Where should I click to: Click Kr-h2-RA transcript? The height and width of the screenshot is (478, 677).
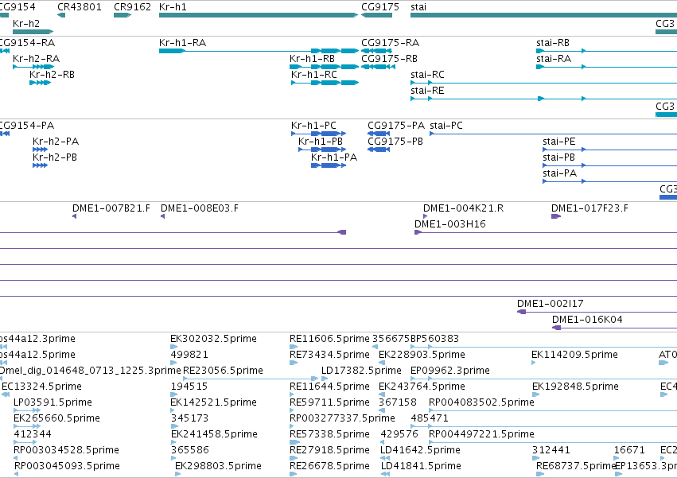coord(33,67)
